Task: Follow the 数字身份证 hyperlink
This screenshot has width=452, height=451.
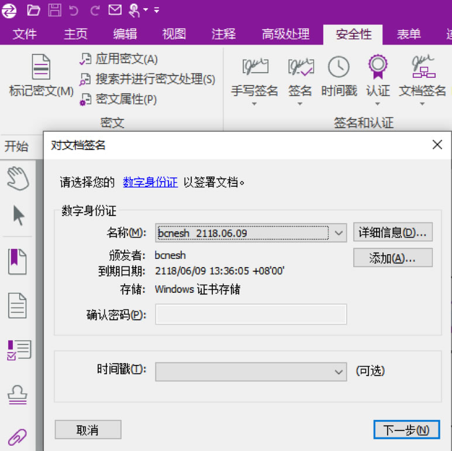Action: coord(150,182)
